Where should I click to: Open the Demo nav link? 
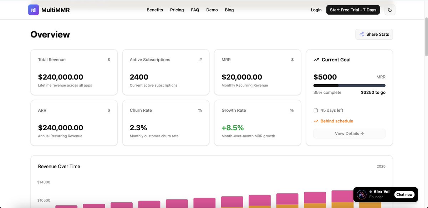coord(212,10)
